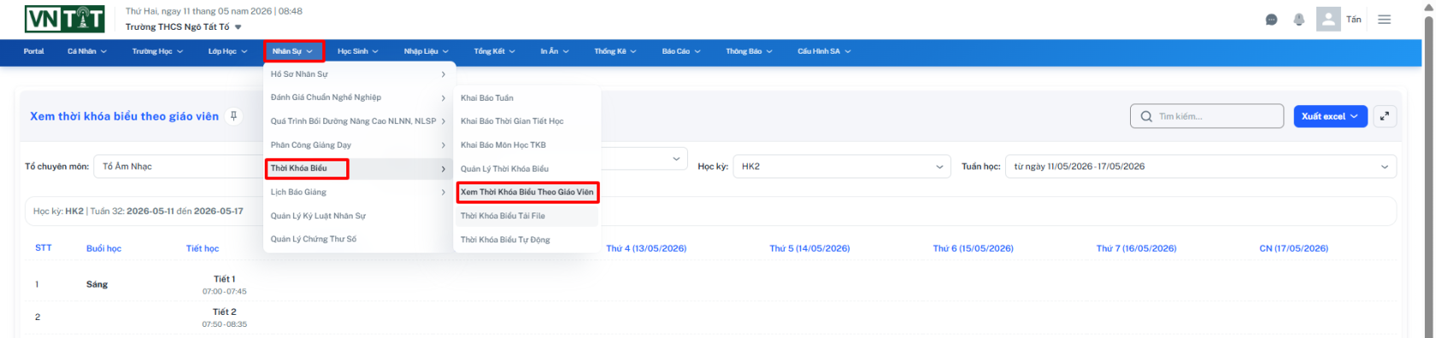Expand Quá Trình Bồi Dưỡng Nâng Cao submenu
The height and width of the screenshot is (338, 1436).
click(x=358, y=121)
